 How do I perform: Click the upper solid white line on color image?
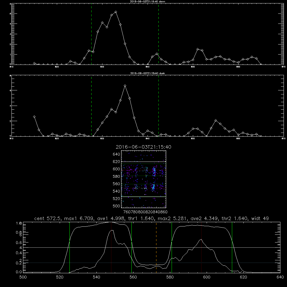(x=144, y=162)
